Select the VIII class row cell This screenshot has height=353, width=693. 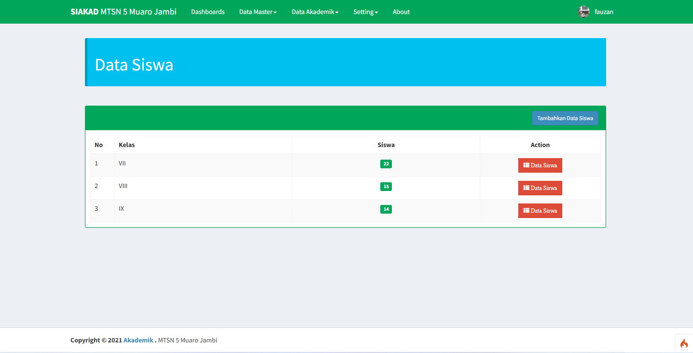(123, 186)
